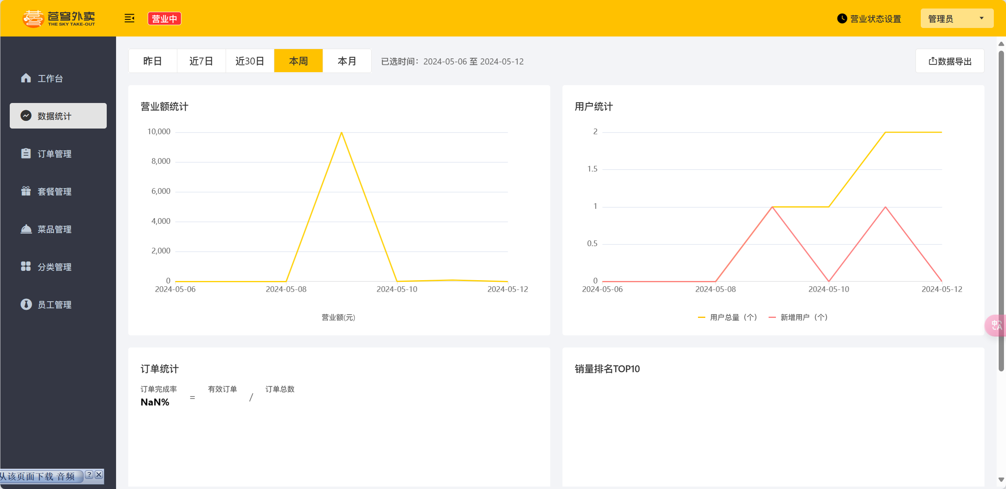Toggle 用户总量 legend series visibility
Screen dimensions: 1006x489
pyautogui.click(x=728, y=317)
